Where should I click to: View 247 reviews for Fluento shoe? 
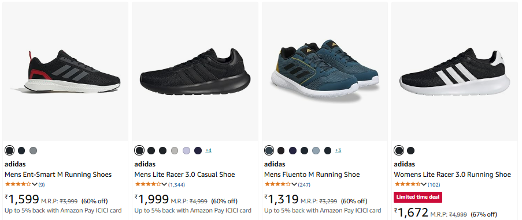(304, 185)
